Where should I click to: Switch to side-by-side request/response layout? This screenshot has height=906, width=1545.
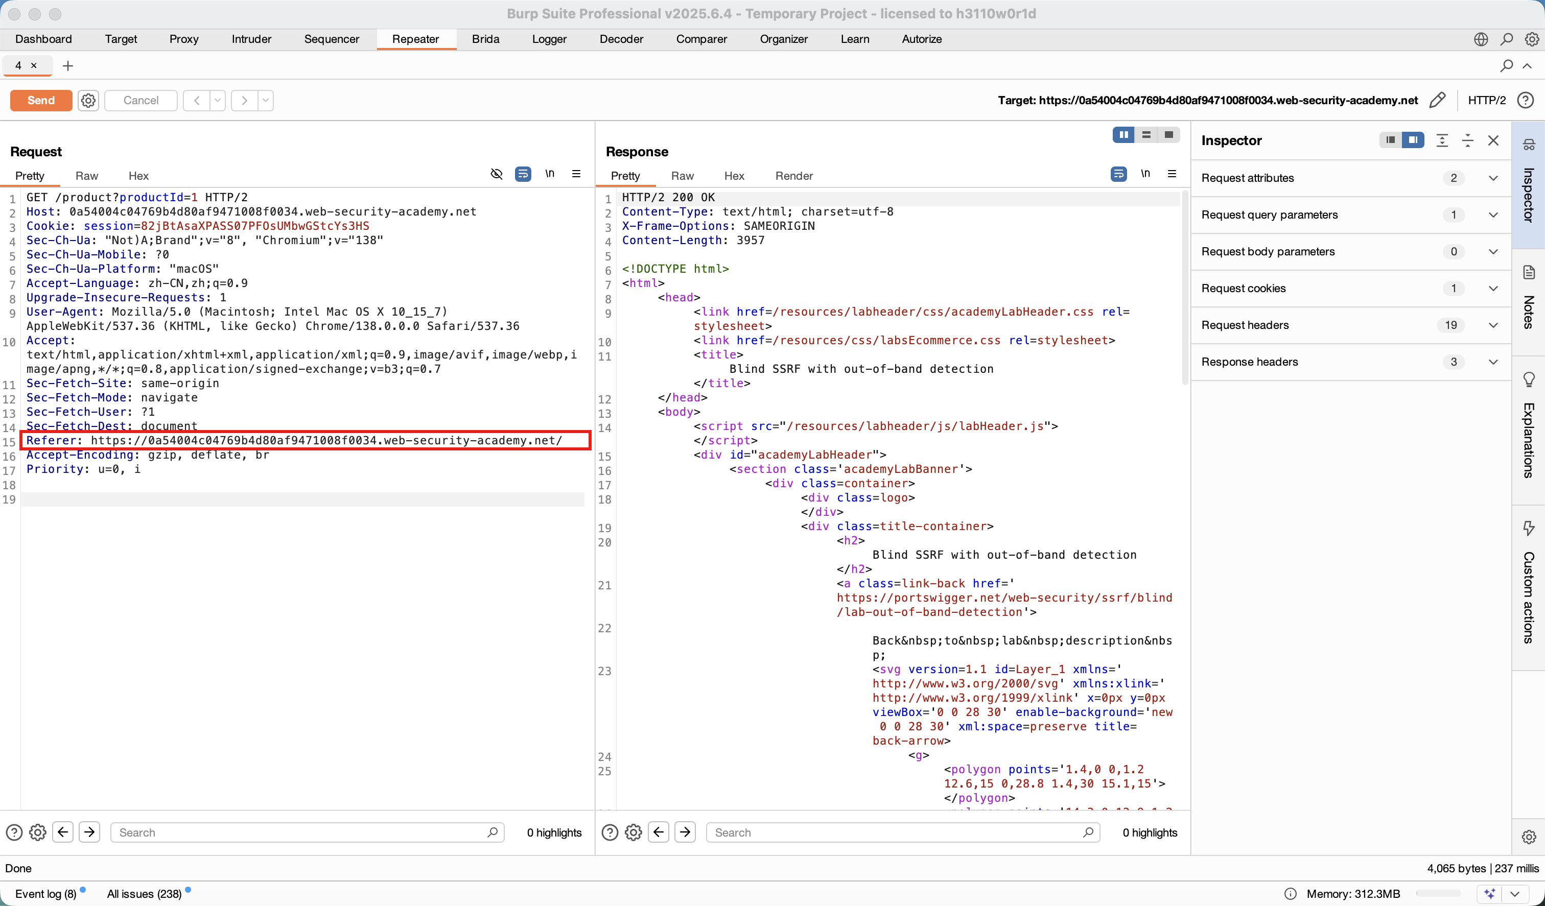pyautogui.click(x=1123, y=135)
